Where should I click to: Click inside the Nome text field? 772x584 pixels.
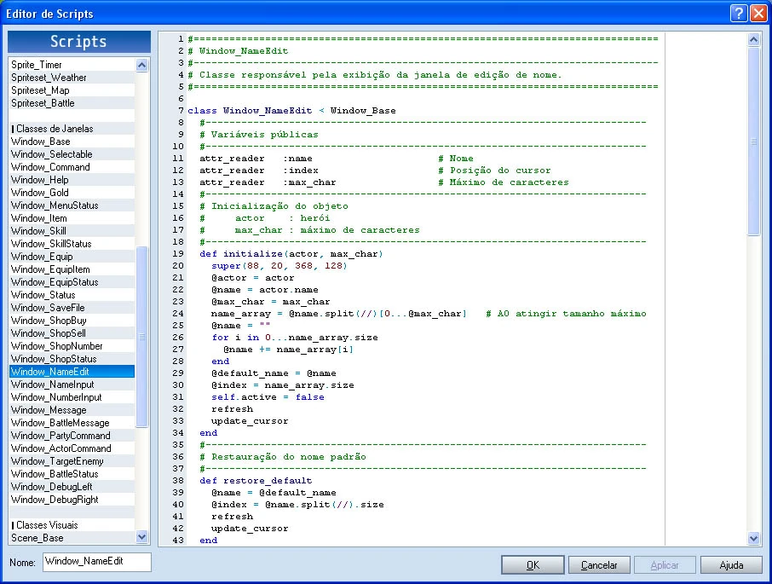pos(96,563)
